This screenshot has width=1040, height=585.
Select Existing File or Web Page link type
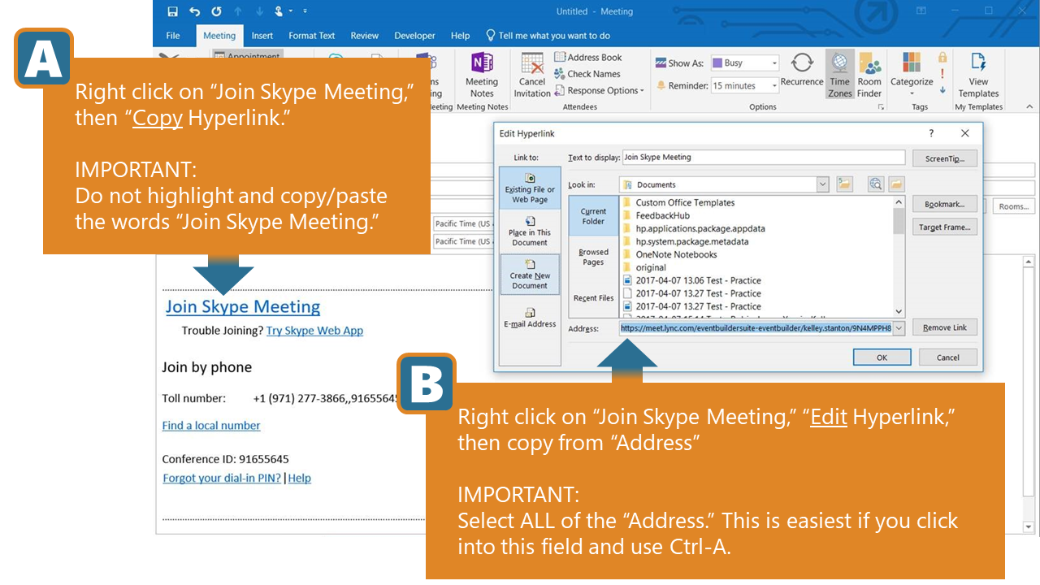[x=530, y=188]
